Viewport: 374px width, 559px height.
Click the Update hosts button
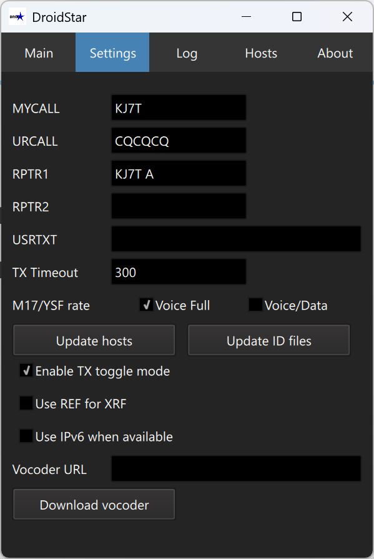pos(93,340)
